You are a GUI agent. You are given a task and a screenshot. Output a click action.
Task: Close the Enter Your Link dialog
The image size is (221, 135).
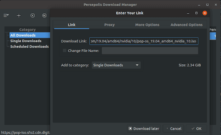[x=205, y=13]
